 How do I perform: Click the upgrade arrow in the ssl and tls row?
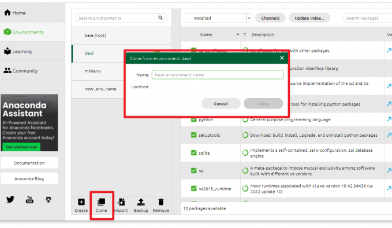pyautogui.click(x=389, y=86)
